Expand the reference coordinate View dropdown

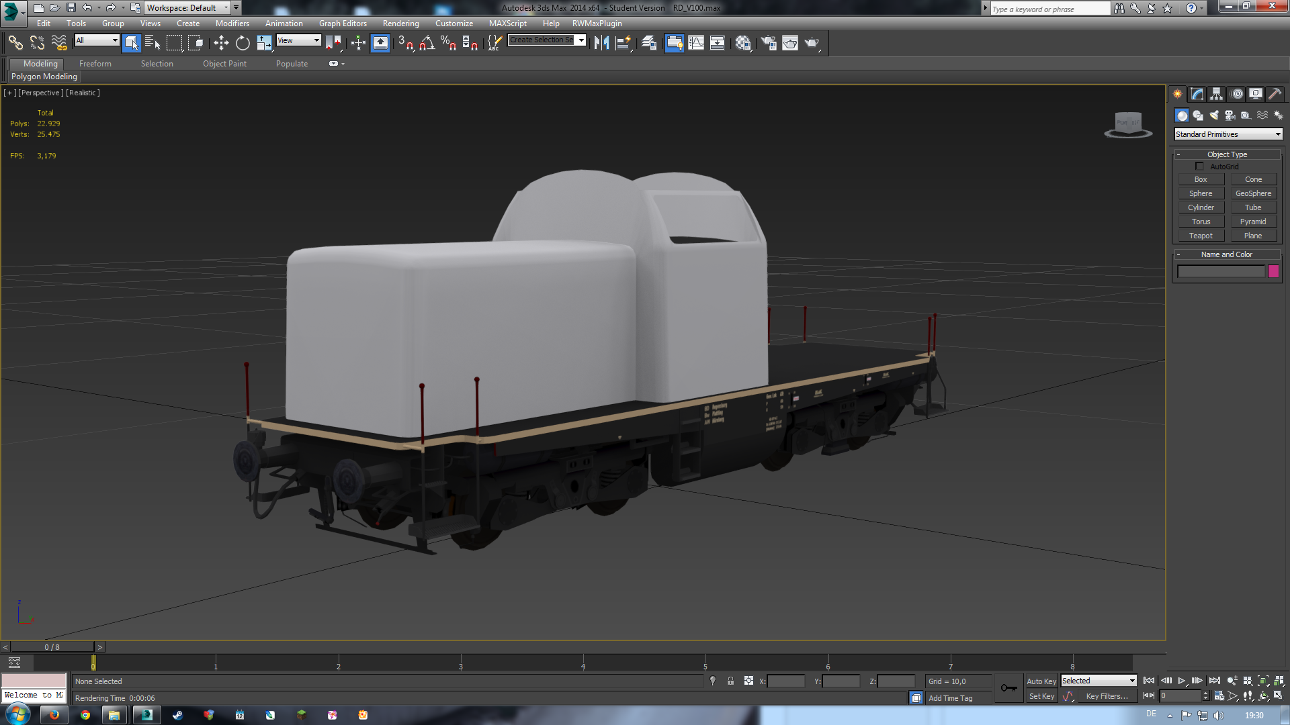tap(299, 40)
